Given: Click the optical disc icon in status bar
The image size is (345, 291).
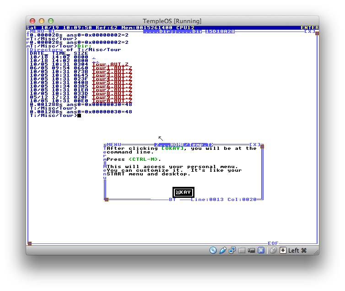Looking at the screenshot, I should [213, 250].
